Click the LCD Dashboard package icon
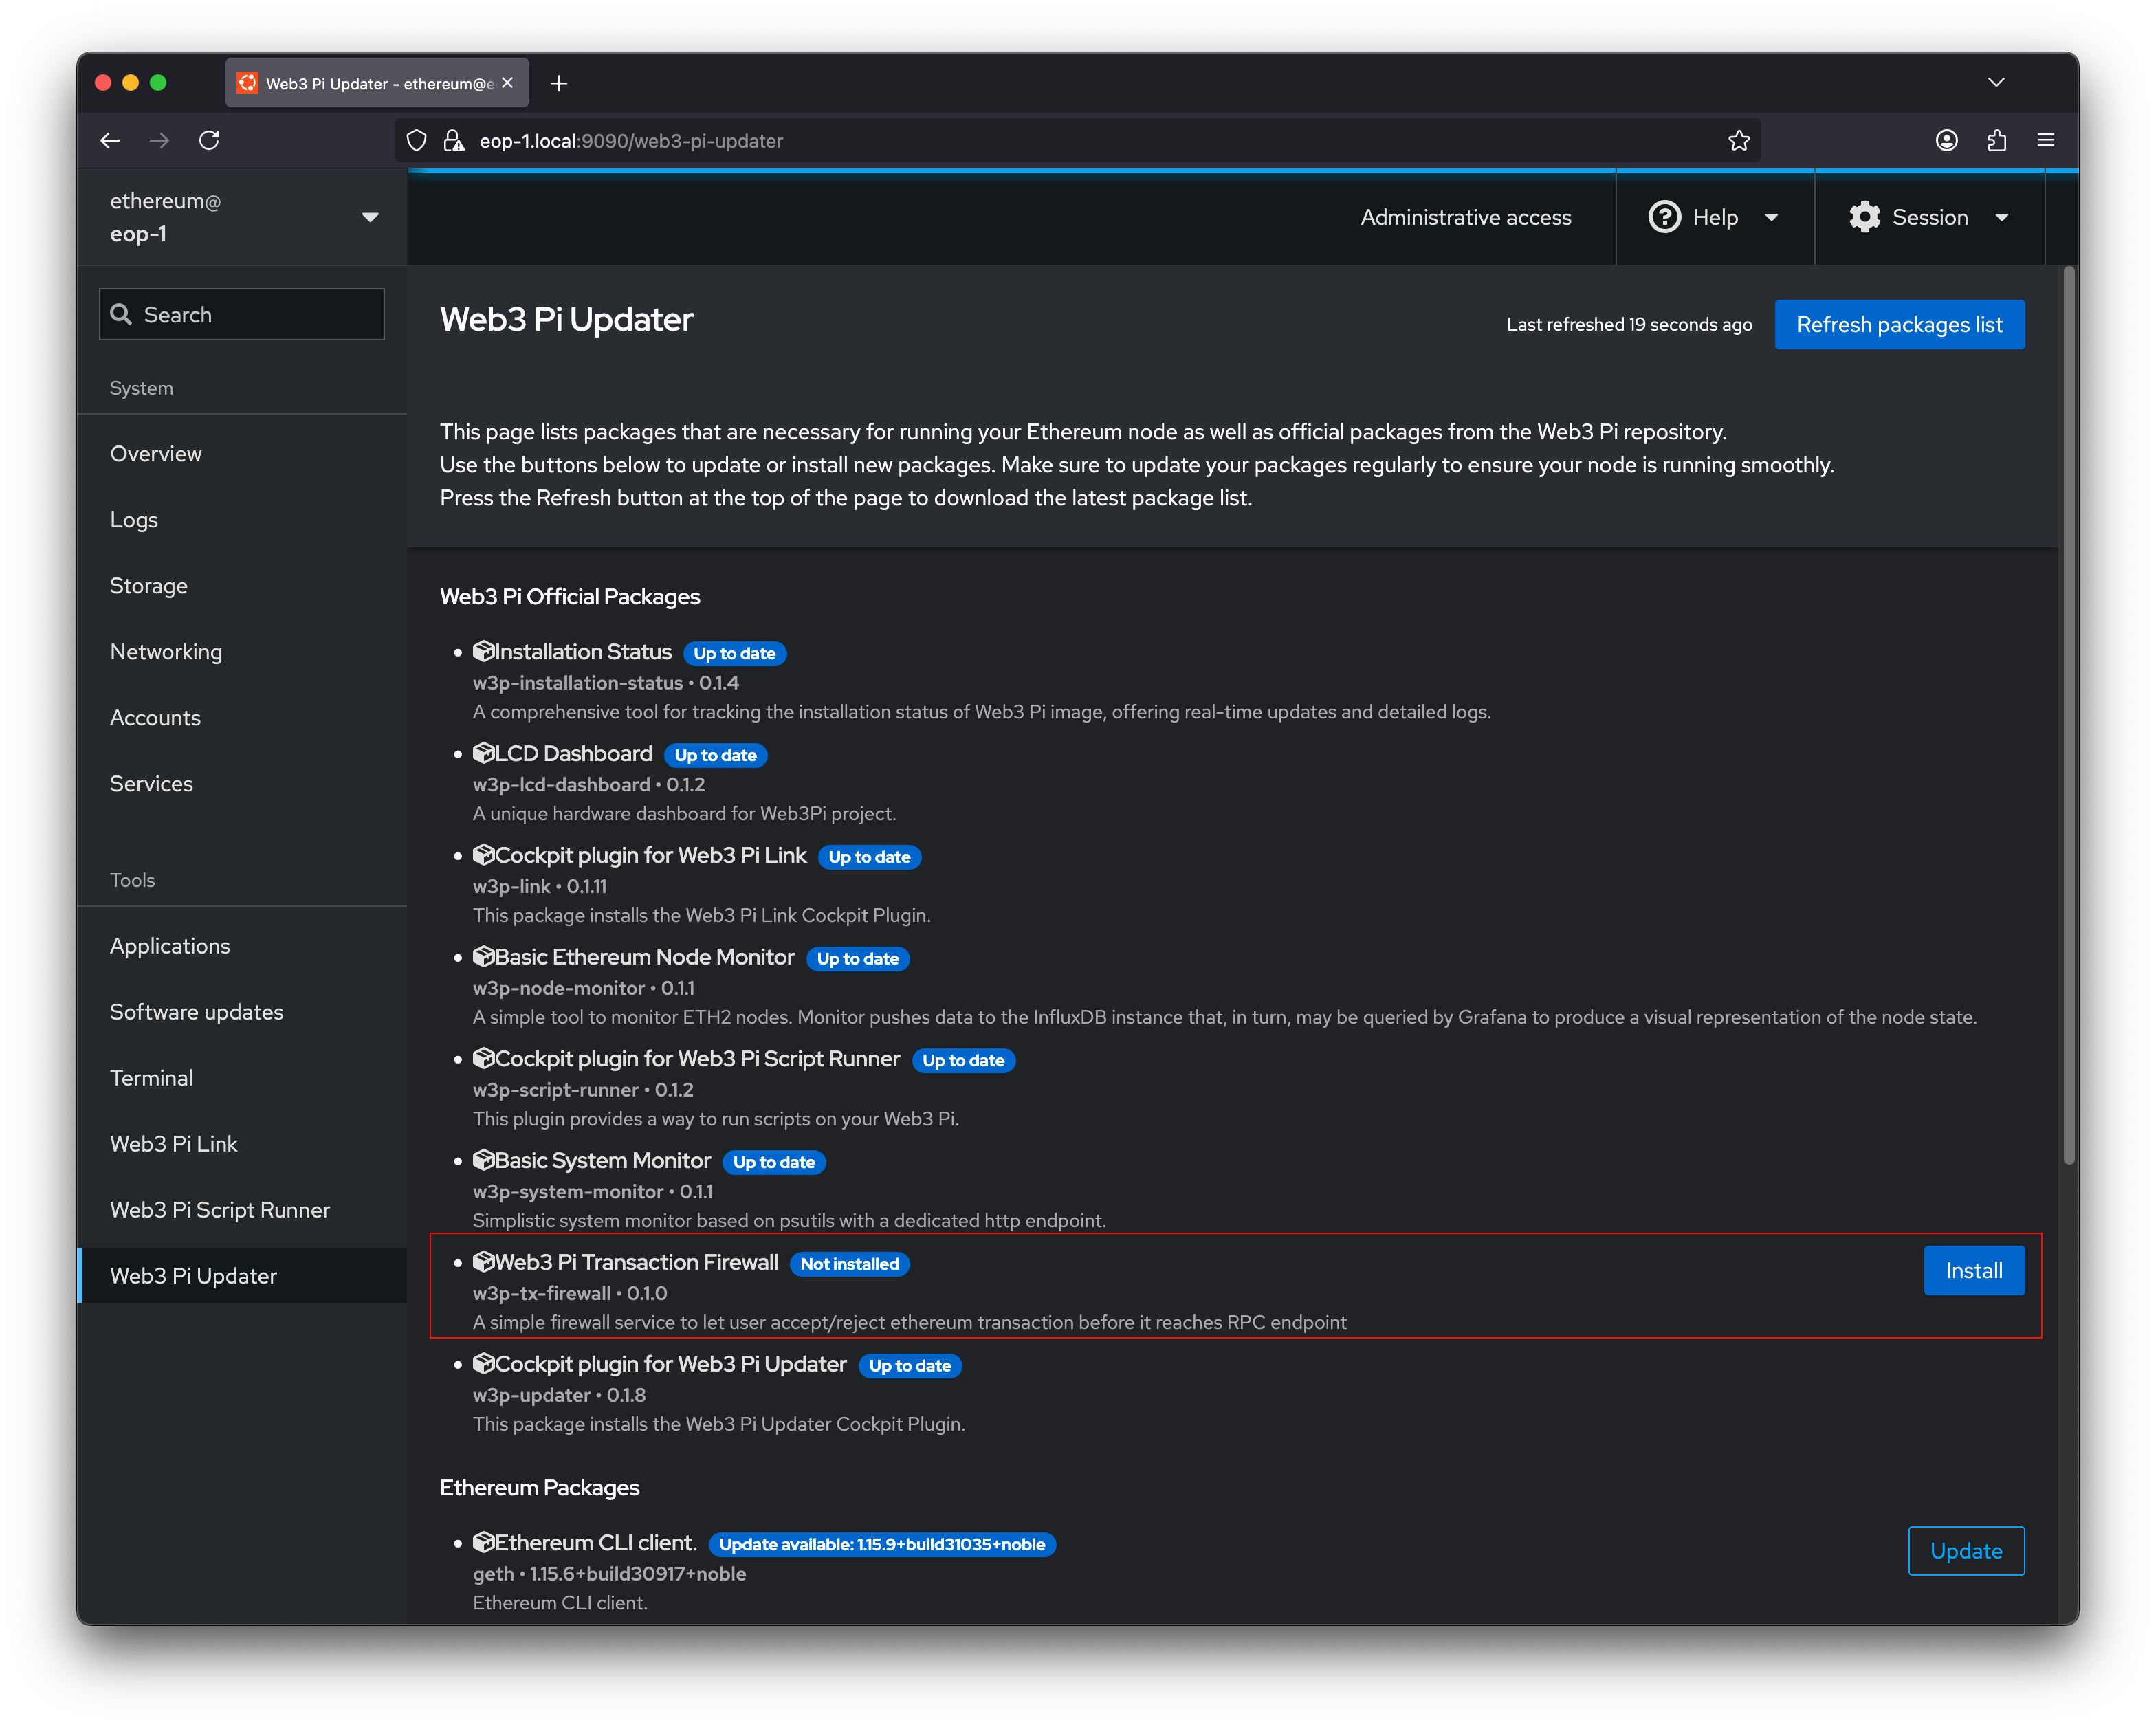This screenshot has height=1727, width=2156. (484, 753)
